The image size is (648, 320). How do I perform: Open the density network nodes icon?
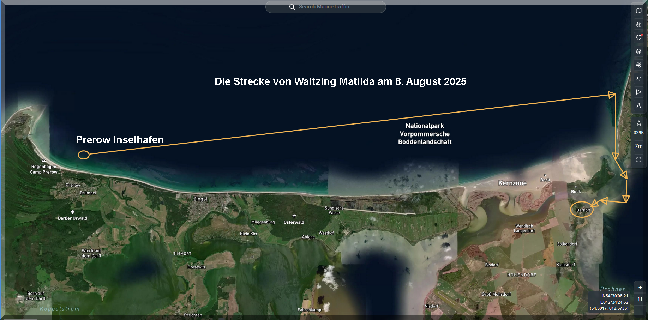point(638,78)
